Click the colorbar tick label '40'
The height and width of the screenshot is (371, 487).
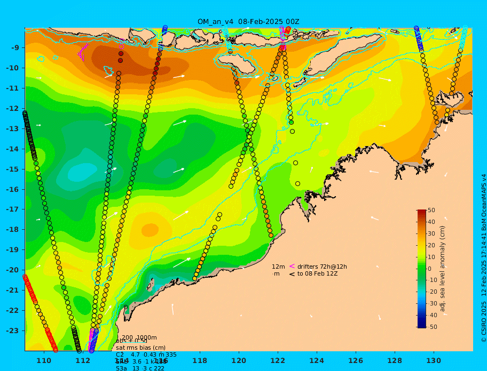431,222
